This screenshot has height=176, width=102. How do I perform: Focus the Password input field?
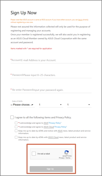[51, 75]
